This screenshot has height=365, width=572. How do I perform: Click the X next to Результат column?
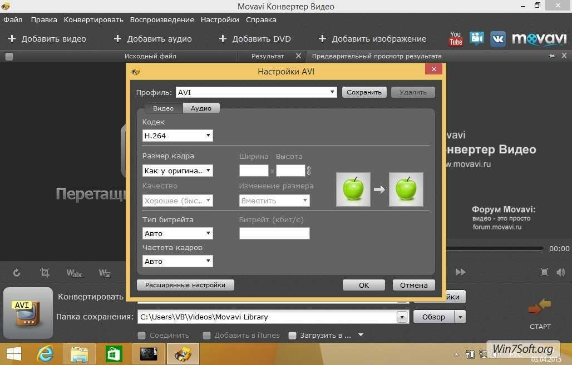(x=298, y=56)
